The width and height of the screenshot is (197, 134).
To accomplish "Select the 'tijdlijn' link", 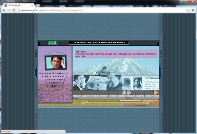I will click(55, 86).
